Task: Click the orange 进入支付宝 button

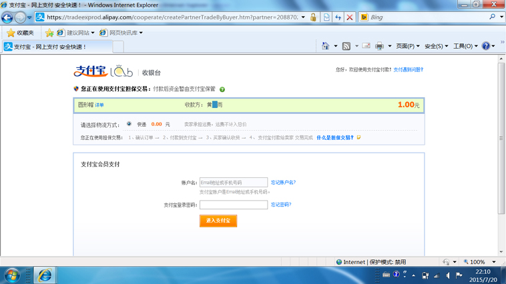Action: [218, 220]
